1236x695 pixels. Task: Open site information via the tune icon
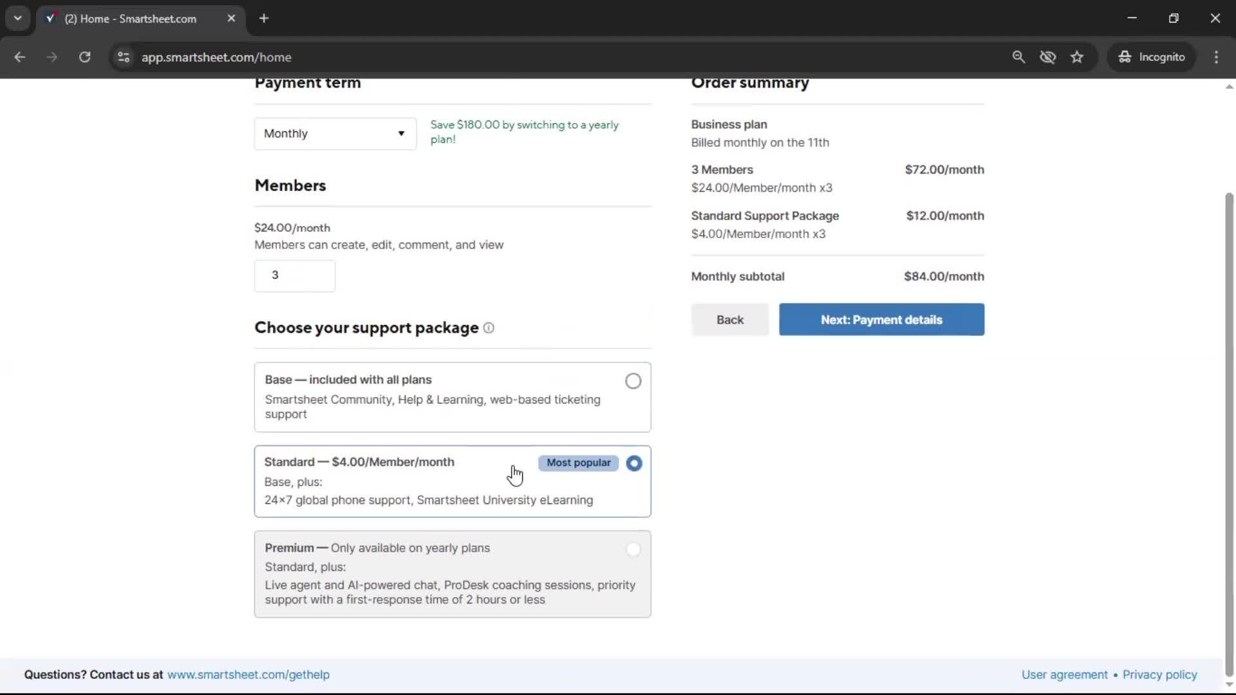coord(123,57)
